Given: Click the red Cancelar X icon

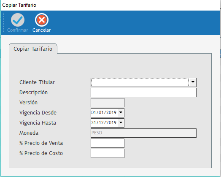Looking at the screenshot, I should (x=42, y=20).
